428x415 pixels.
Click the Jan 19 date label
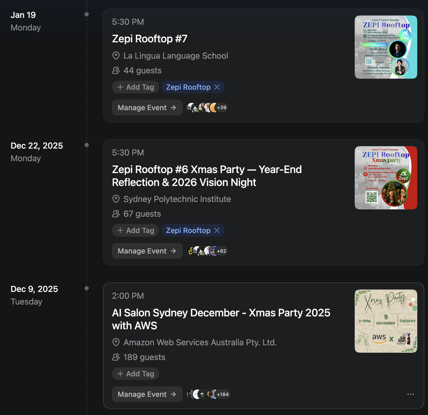(23, 15)
